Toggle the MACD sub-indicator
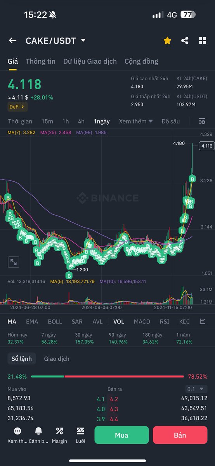The height and width of the screenshot is (466, 215). coord(142,322)
